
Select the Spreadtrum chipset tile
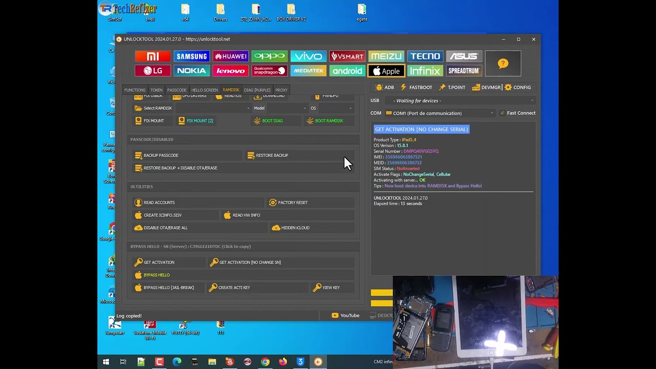point(464,71)
